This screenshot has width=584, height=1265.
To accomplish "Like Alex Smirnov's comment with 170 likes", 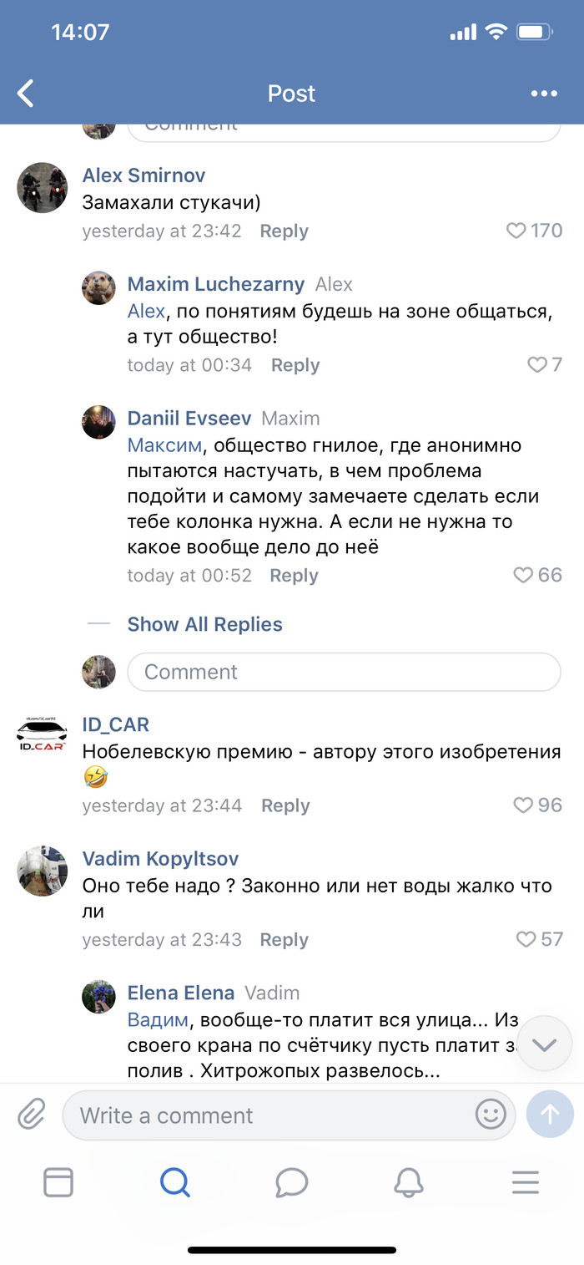I will [517, 231].
